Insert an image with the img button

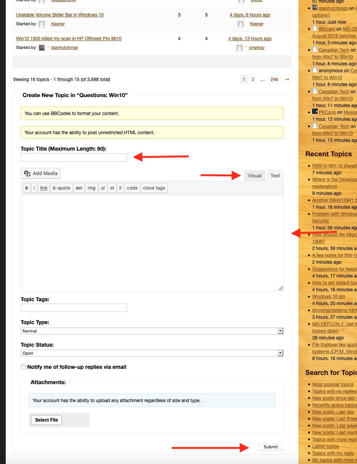pos(91,188)
